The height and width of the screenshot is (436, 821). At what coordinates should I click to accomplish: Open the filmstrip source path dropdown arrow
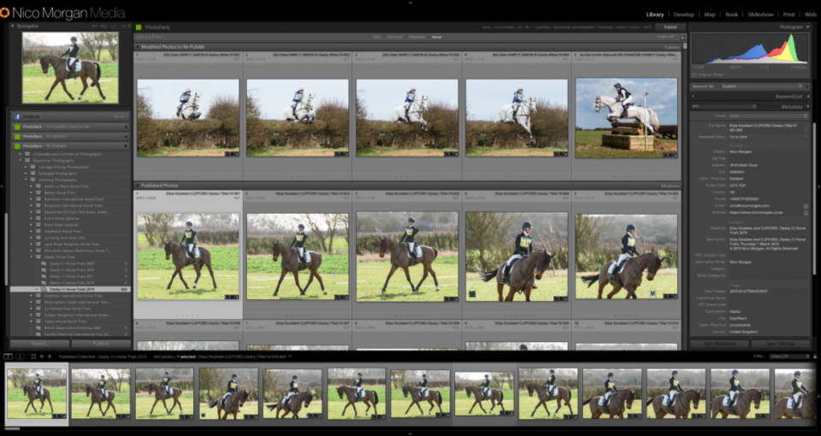click(290, 356)
